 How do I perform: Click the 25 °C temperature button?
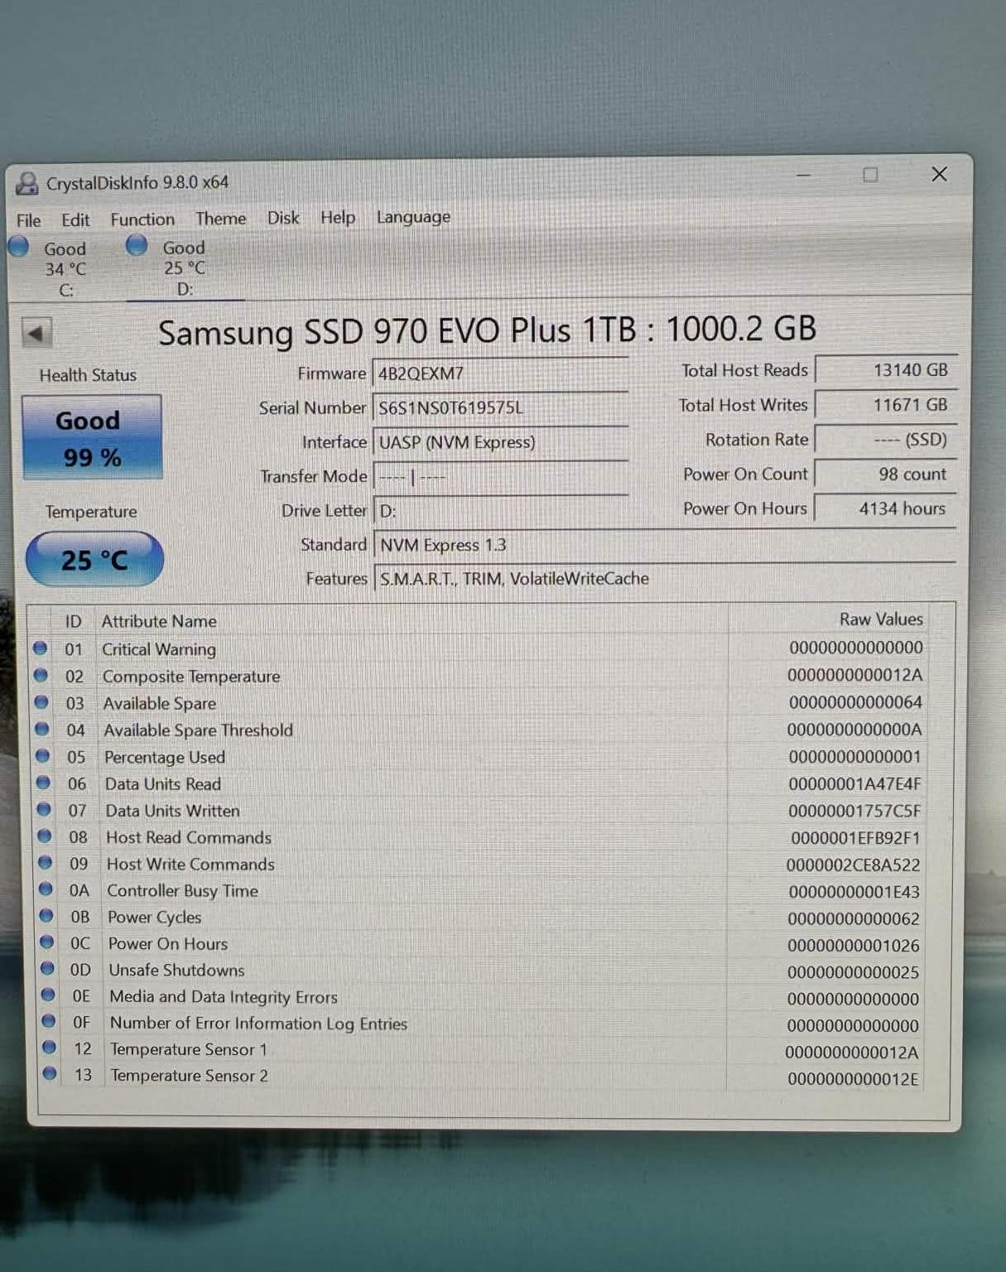[94, 560]
